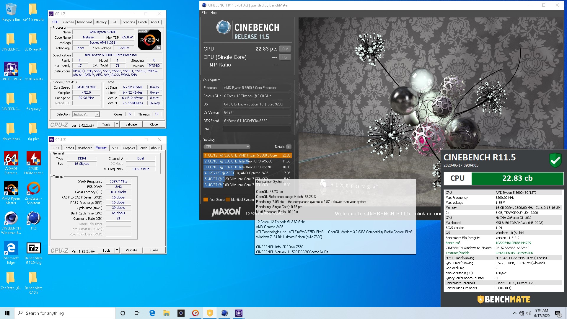The width and height of the screenshot is (567, 319).
Task: Click the Textures/Models entry in BenchMate
Action: coord(457,253)
